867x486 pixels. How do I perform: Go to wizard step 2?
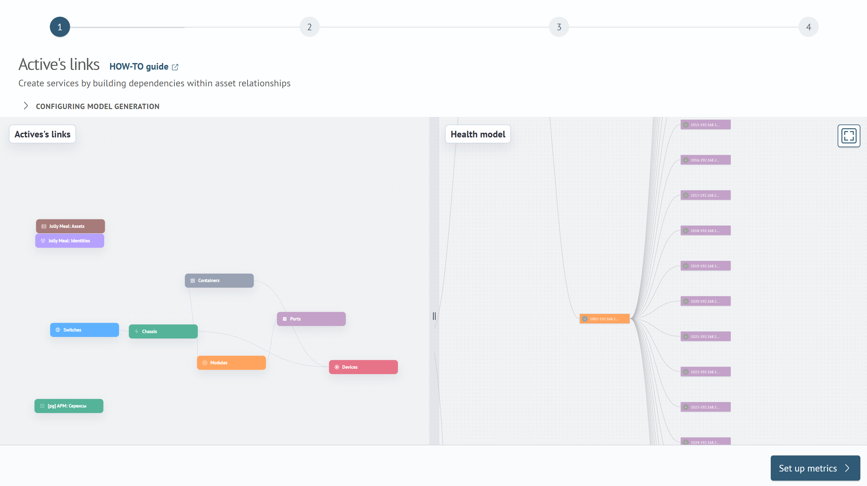point(309,27)
